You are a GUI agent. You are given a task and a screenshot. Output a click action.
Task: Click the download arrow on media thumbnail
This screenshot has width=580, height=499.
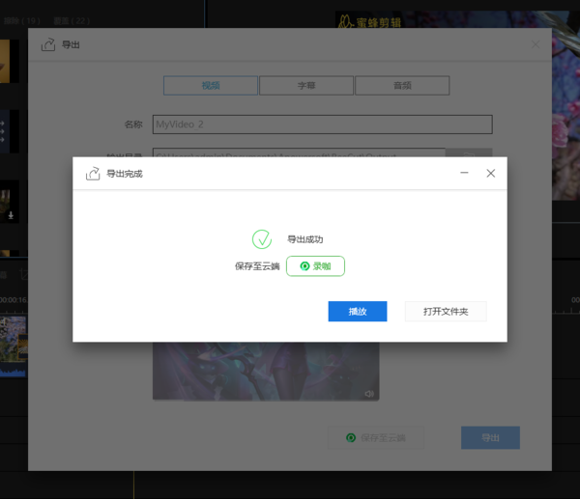tap(11, 215)
